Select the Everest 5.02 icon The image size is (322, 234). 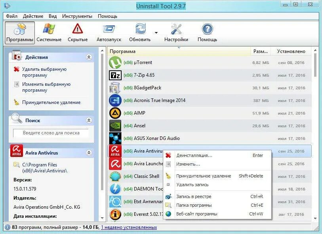115,214
